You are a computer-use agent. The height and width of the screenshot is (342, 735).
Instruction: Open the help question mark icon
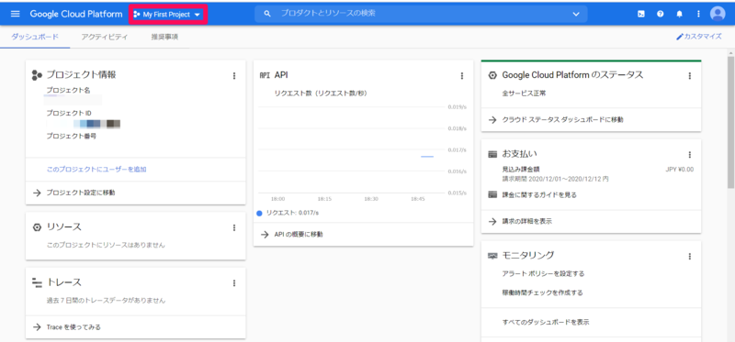pyautogui.click(x=660, y=14)
